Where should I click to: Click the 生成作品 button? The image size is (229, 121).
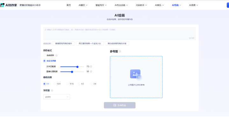coord(120,105)
